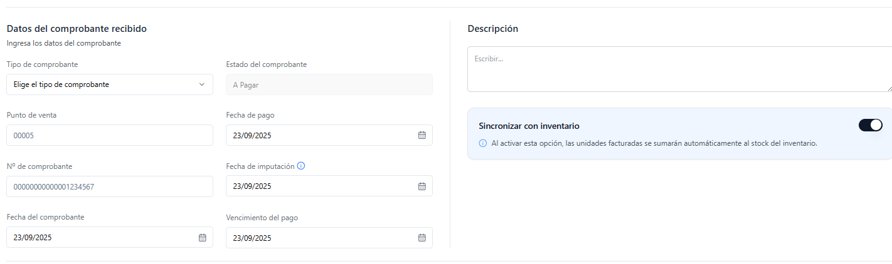The width and height of the screenshot is (892, 264).
Task: Open the calendar icon for Fecha de pago
Action: point(422,135)
